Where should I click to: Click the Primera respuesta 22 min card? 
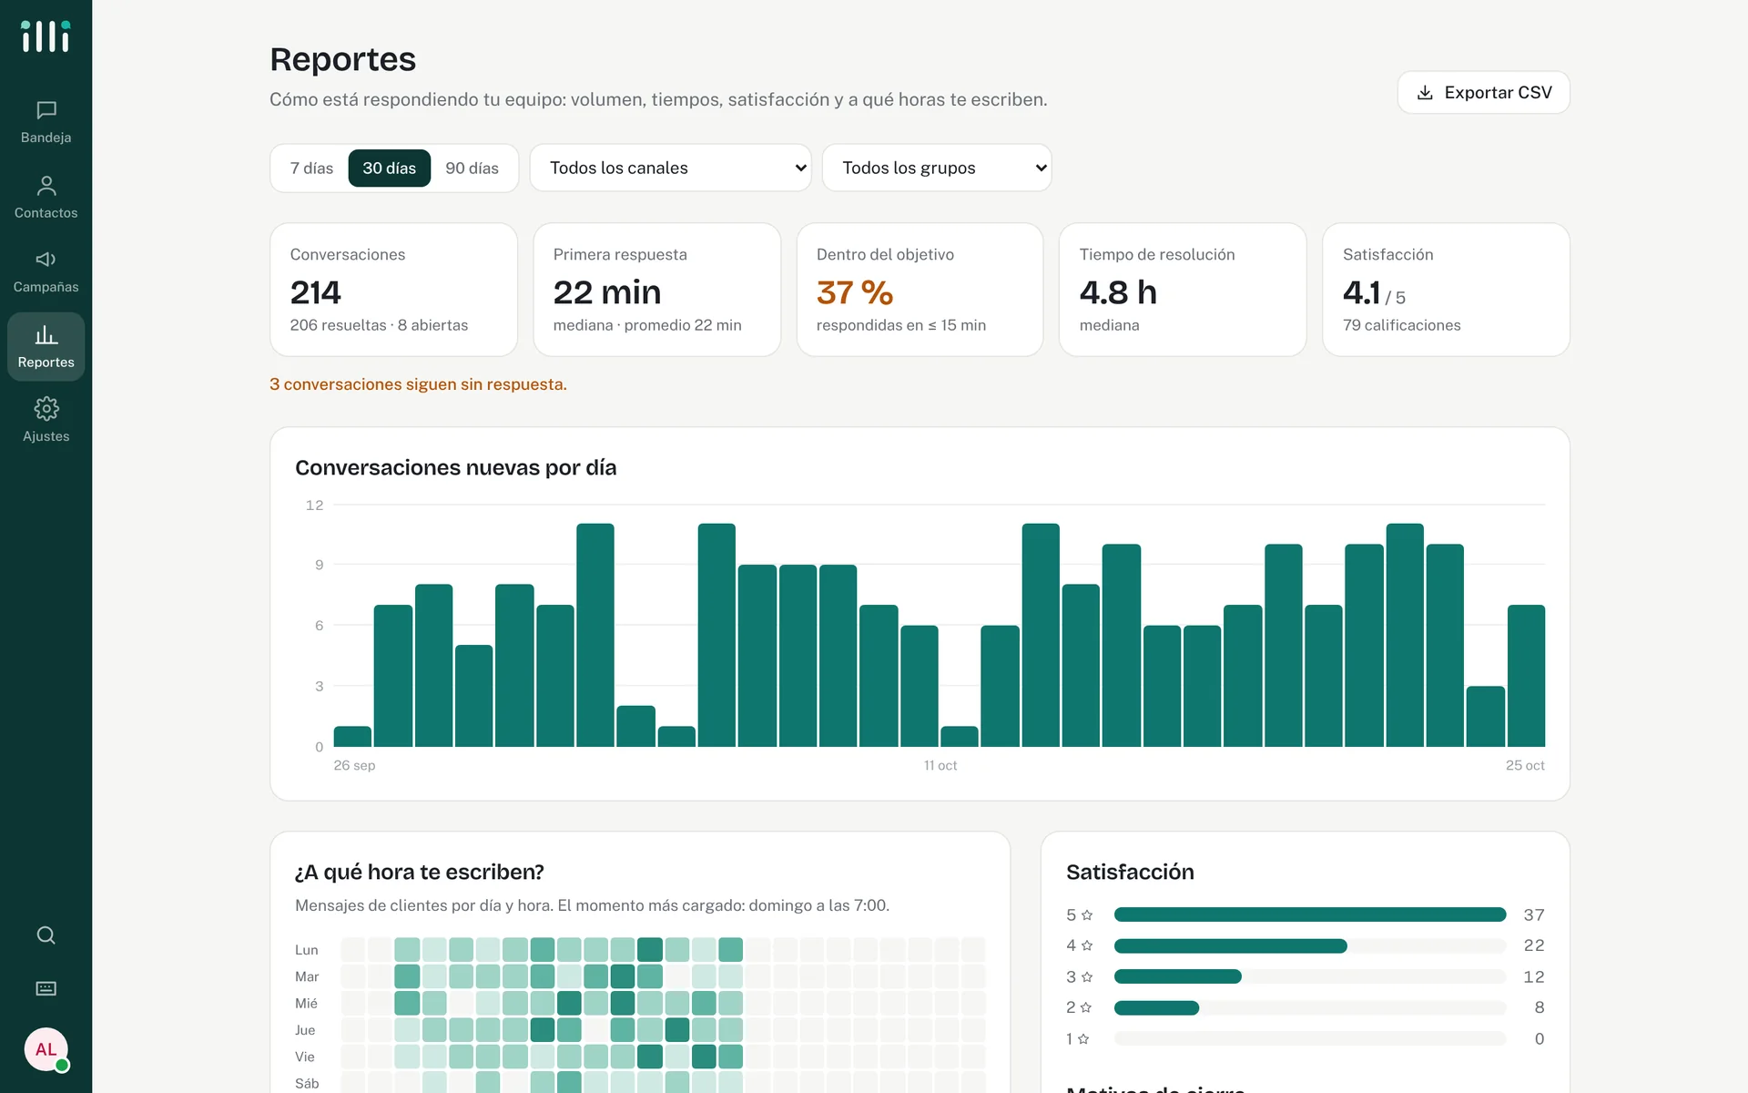coord(656,290)
